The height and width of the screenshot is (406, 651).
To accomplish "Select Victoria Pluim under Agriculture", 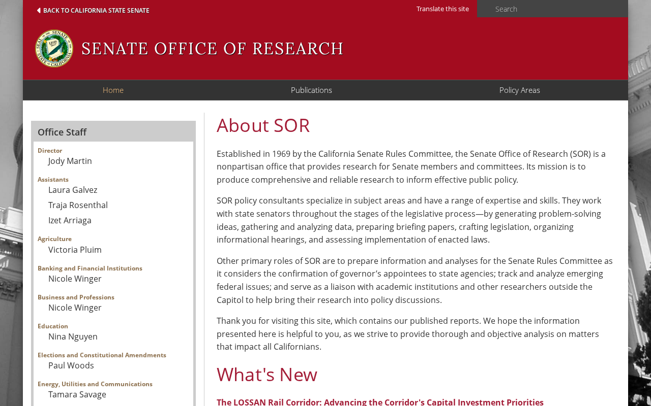I will [75, 250].
